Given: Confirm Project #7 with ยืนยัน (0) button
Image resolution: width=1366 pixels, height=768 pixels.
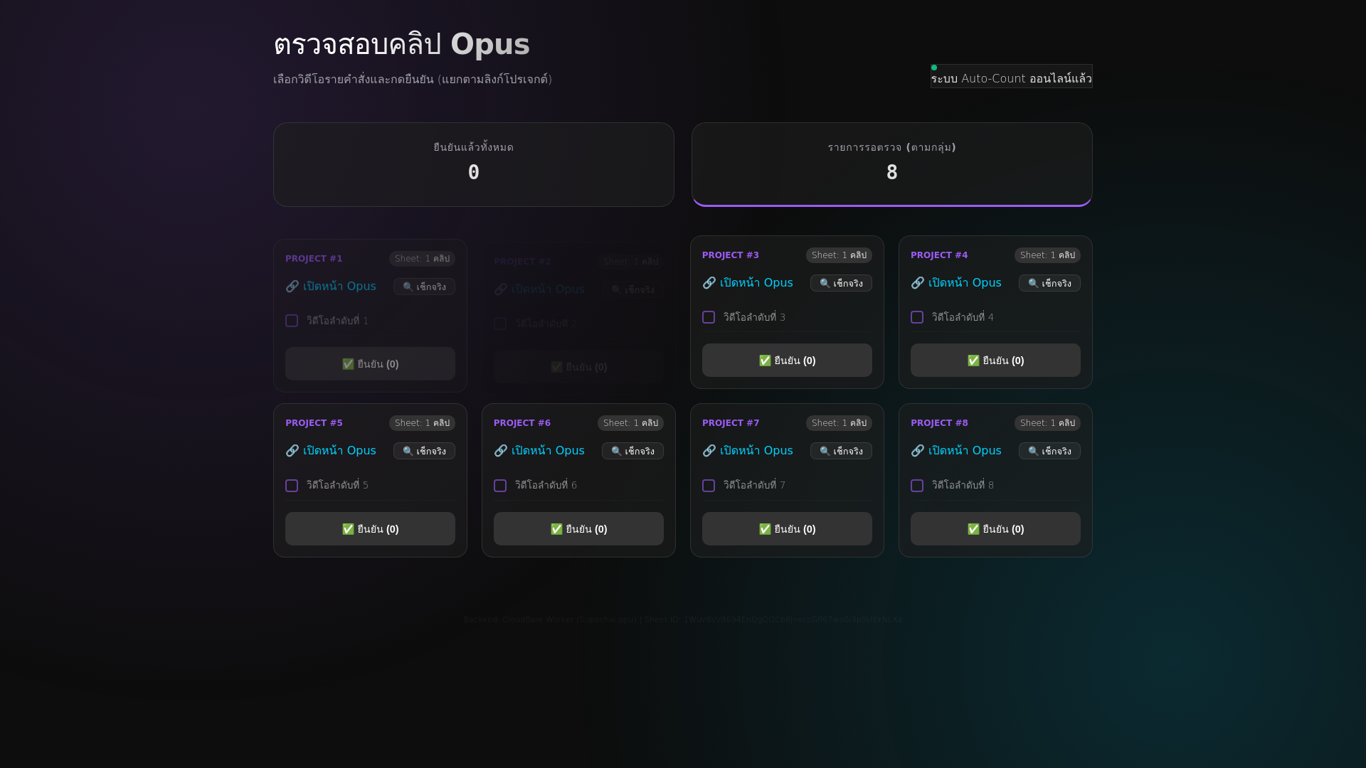Looking at the screenshot, I should tap(787, 529).
